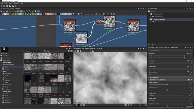Collapse the Material Filters category
Viewport: 194px width, 109px height.
click(1, 91)
